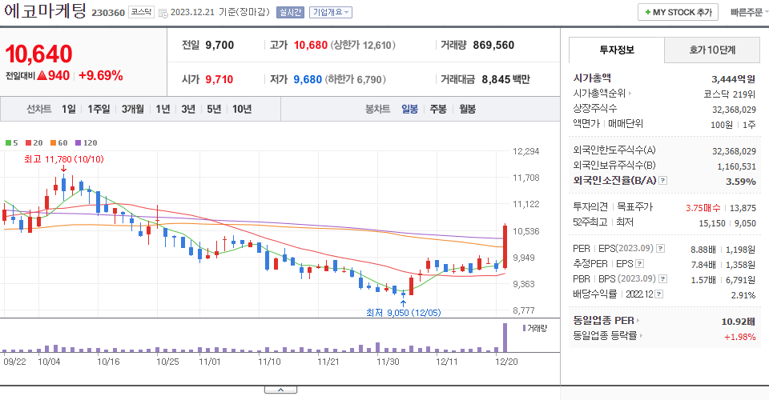Expand the 빠른주문 dropdown
The height and width of the screenshot is (400, 769).
(748, 12)
